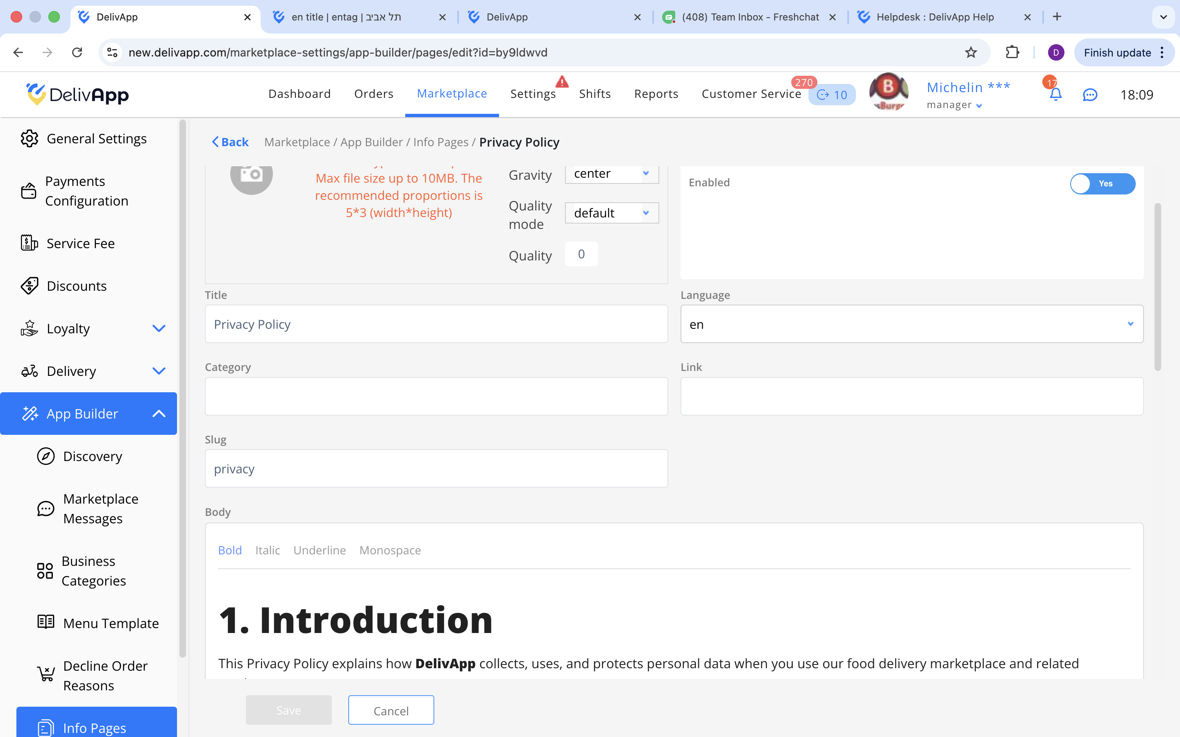Click the image upload camera icon

252,174
